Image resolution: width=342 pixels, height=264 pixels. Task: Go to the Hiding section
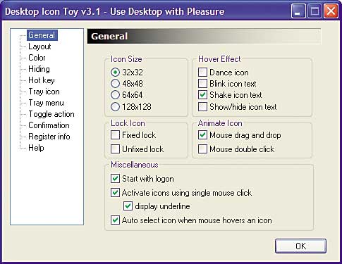pos(39,69)
